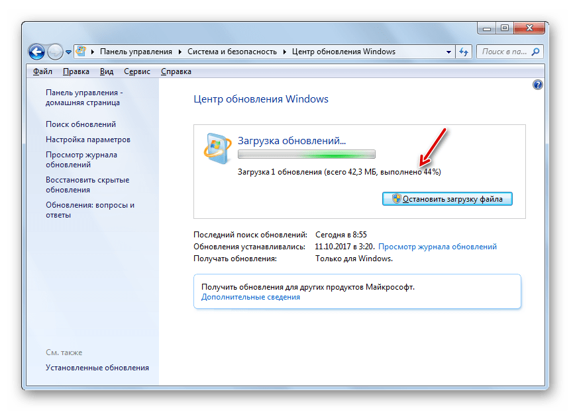Close the Windows Update window
Screen dimensions: 571x412
(x=529, y=28)
